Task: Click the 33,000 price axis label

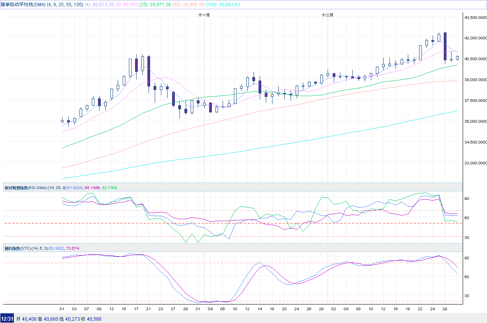Action: click(x=475, y=163)
